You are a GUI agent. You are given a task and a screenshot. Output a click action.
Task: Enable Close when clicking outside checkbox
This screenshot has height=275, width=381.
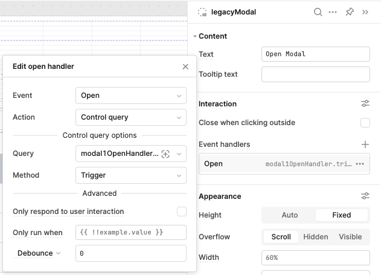click(365, 123)
